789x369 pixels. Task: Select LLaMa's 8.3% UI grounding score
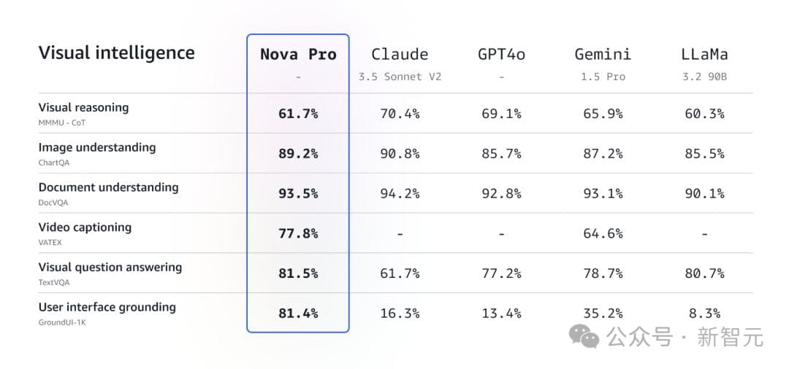pos(704,314)
